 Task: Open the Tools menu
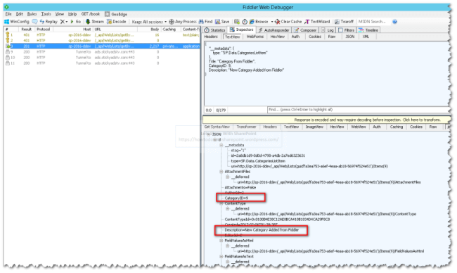pyautogui.click(x=46, y=14)
